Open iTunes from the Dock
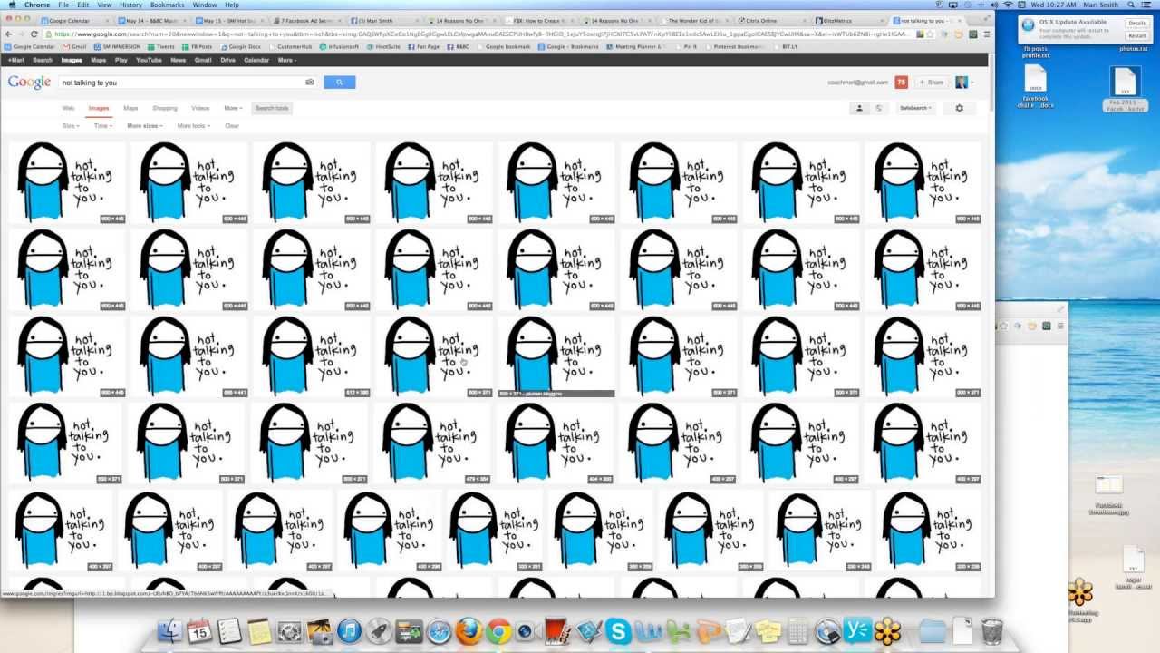The width and height of the screenshot is (1160, 653). (350, 631)
